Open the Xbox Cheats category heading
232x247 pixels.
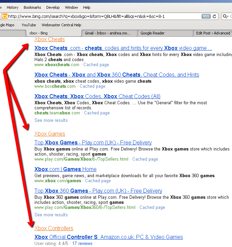(x=49, y=39)
